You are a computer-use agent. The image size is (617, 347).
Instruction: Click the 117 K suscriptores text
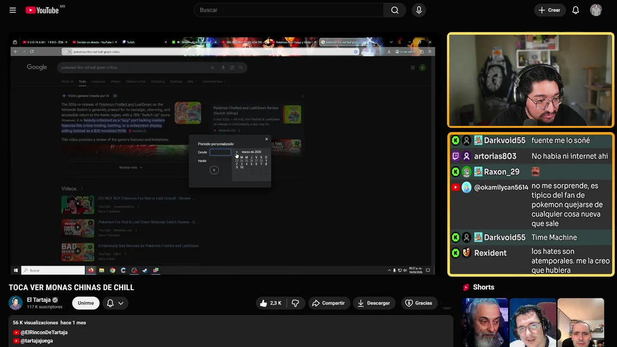[45, 307]
